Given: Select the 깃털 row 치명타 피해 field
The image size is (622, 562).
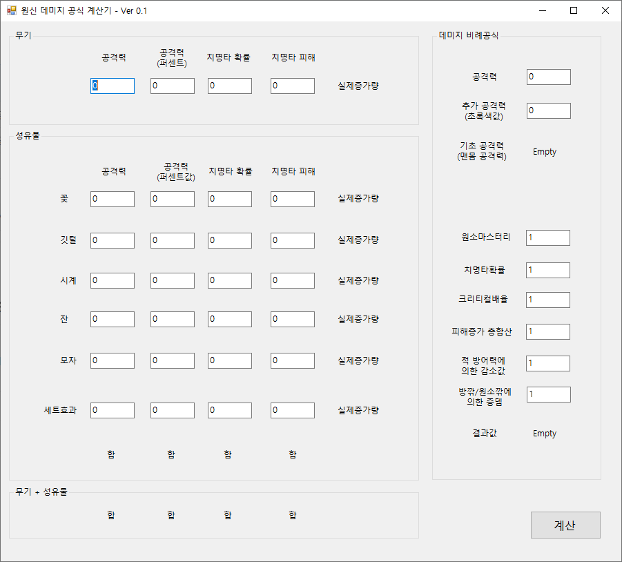Looking at the screenshot, I should [x=291, y=240].
